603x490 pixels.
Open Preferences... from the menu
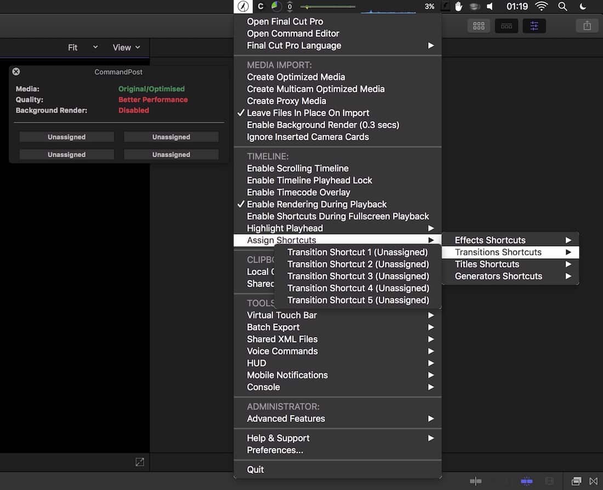click(338, 450)
